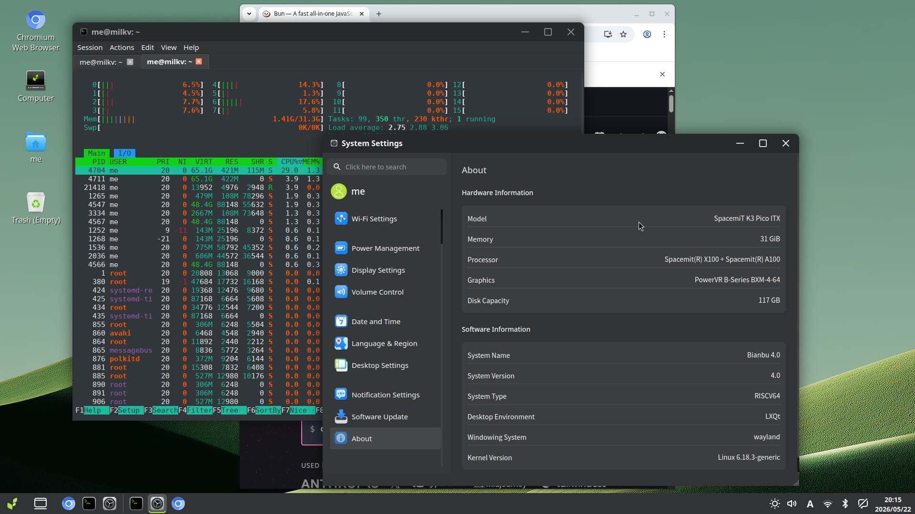Click the settings search field

pos(386,167)
